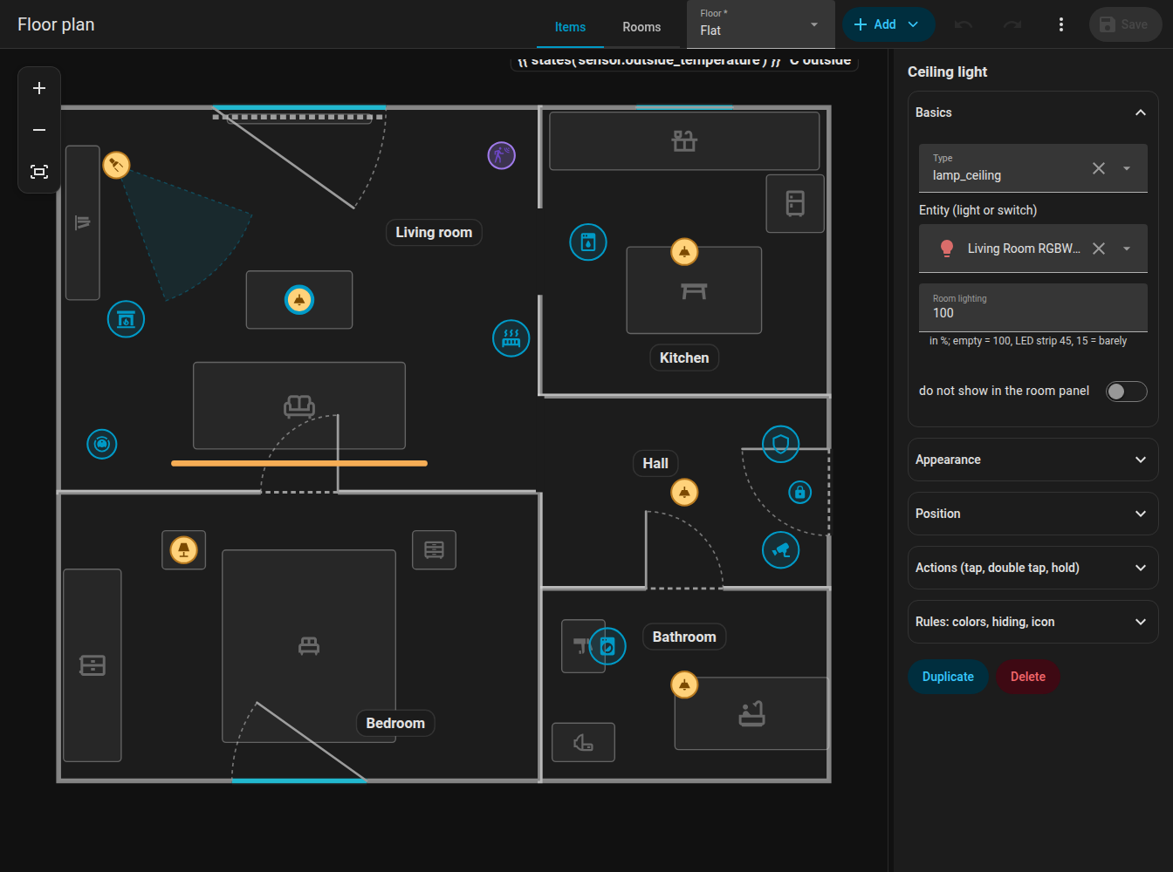Expand the Position section
This screenshot has width=1173, height=872.
1033,514
